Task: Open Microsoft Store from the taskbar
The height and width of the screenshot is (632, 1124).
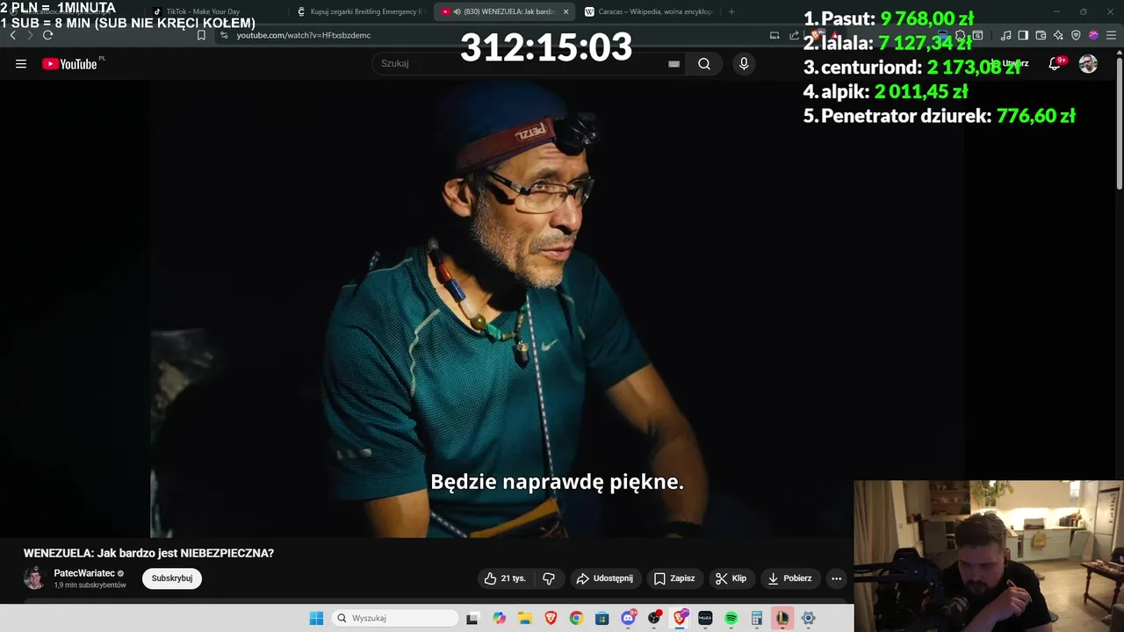Action: tap(602, 618)
